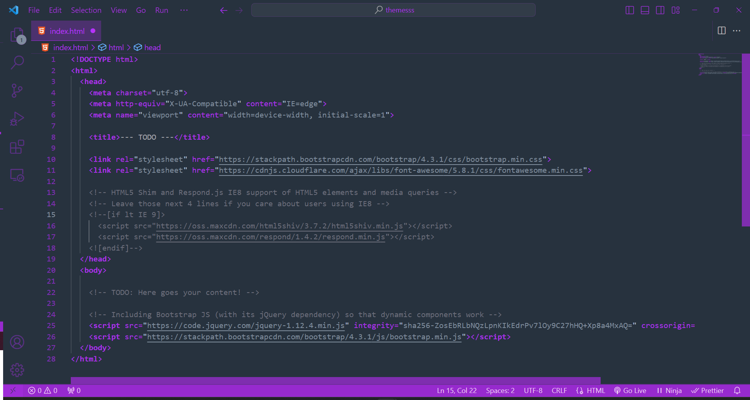Place cursor on the title TODO text
The height and width of the screenshot is (400, 750).
coord(147,137)
